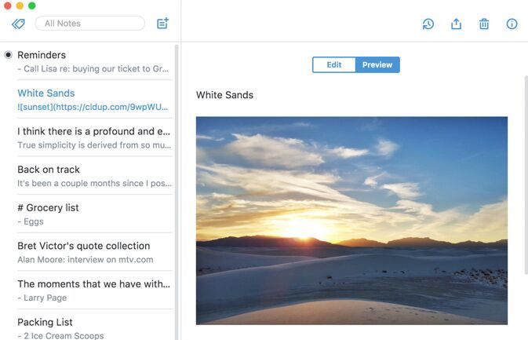Open the tags menu icon

pyautogui.click(x=18, y=24)
